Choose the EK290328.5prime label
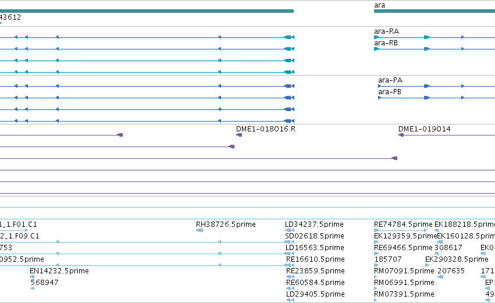 (457, 259)
